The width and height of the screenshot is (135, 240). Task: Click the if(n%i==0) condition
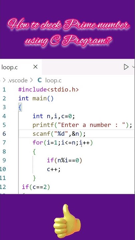(65, 160)
